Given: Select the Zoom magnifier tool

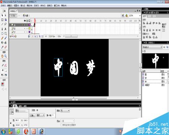Looking at the screenshot, I should coord(5,56).
